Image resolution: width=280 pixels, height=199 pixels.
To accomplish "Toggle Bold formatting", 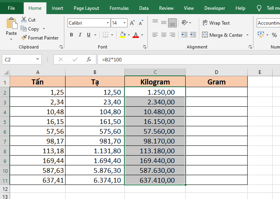I will (71, 35).
